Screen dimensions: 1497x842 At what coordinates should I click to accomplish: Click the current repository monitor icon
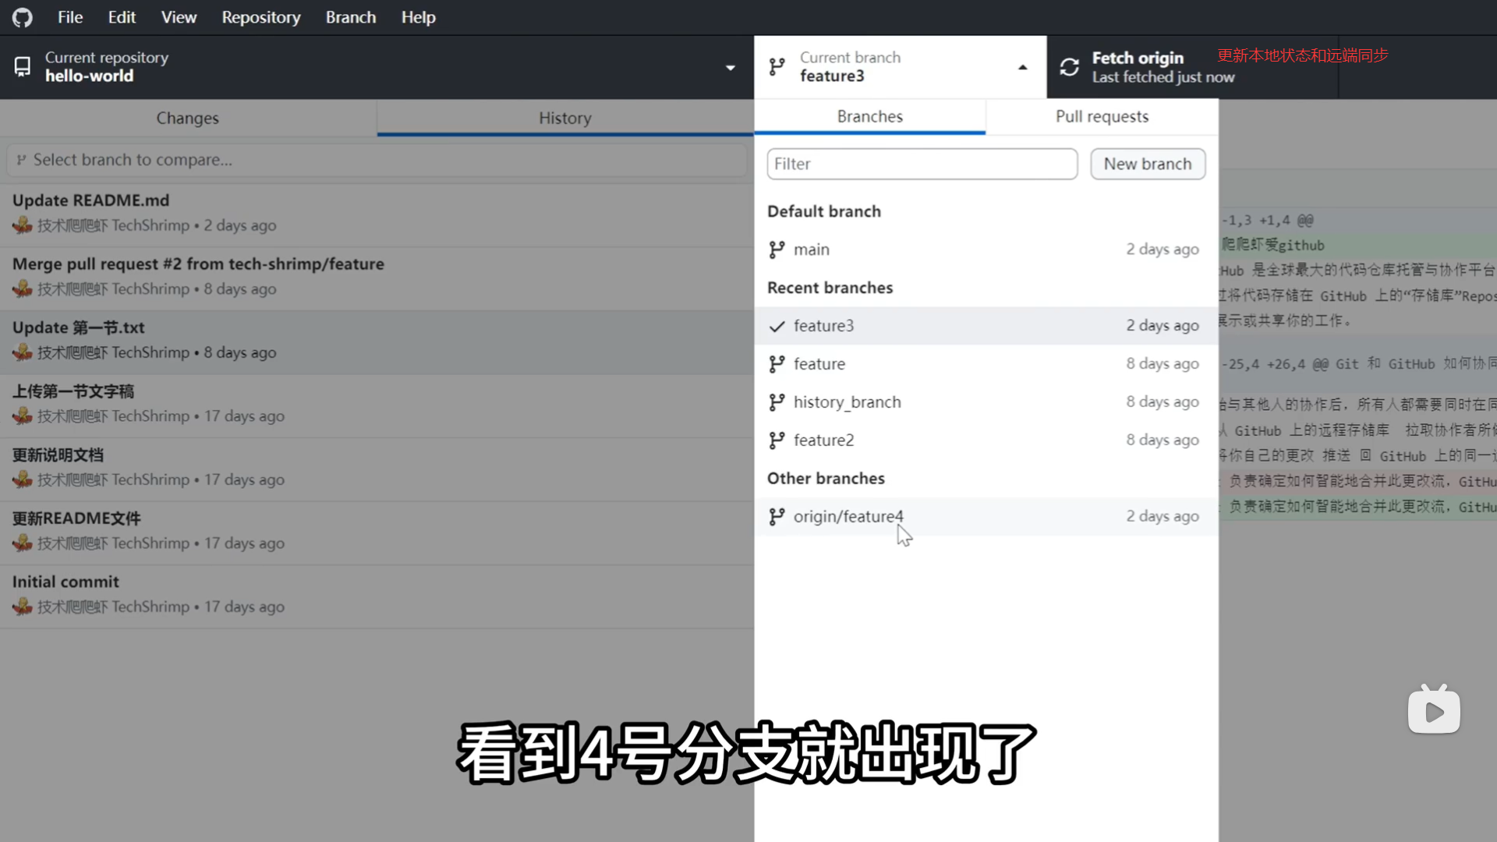[x=23, y=67]
